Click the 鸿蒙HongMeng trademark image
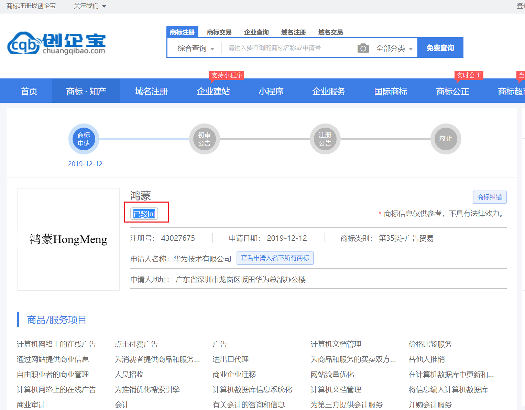525x410 pixels. click(68, 239)
